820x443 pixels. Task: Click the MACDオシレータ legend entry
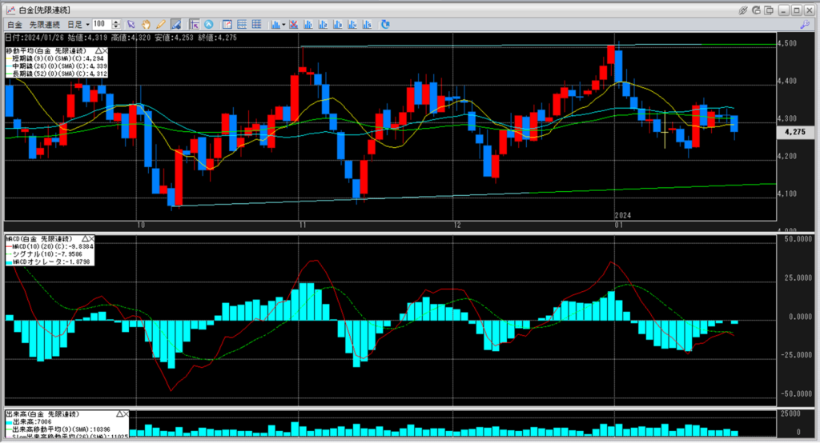(x=47, y=261)
